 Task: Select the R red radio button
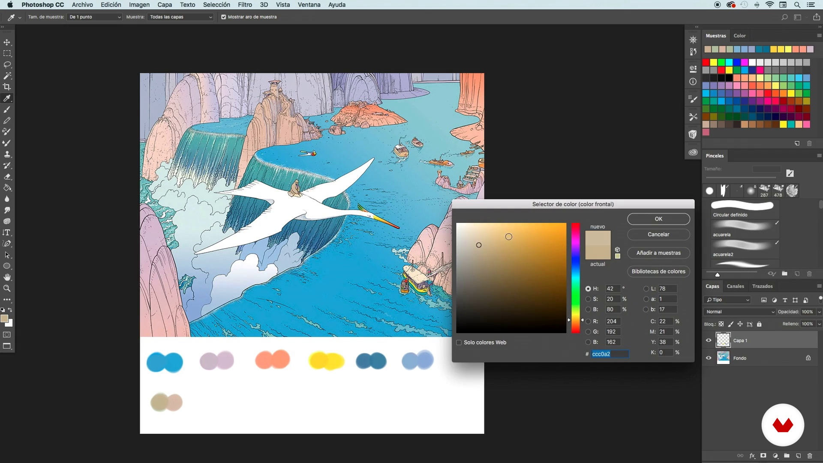click(x=588, y=322)
